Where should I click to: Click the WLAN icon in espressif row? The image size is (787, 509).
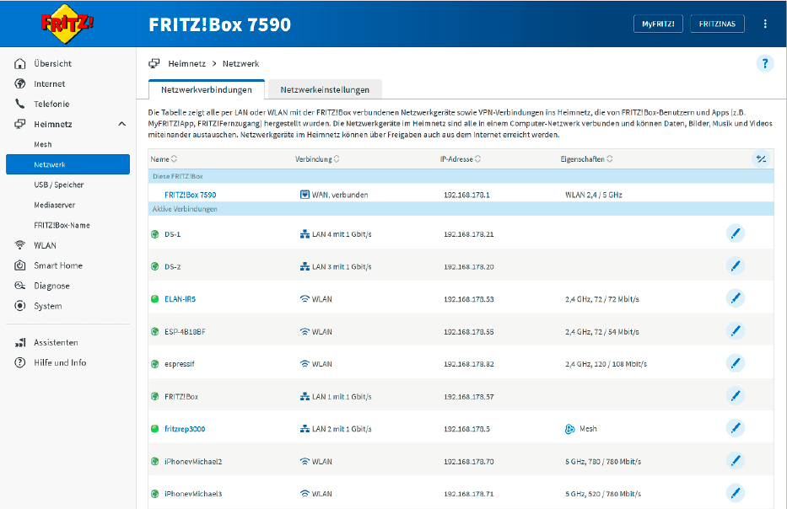305,363
